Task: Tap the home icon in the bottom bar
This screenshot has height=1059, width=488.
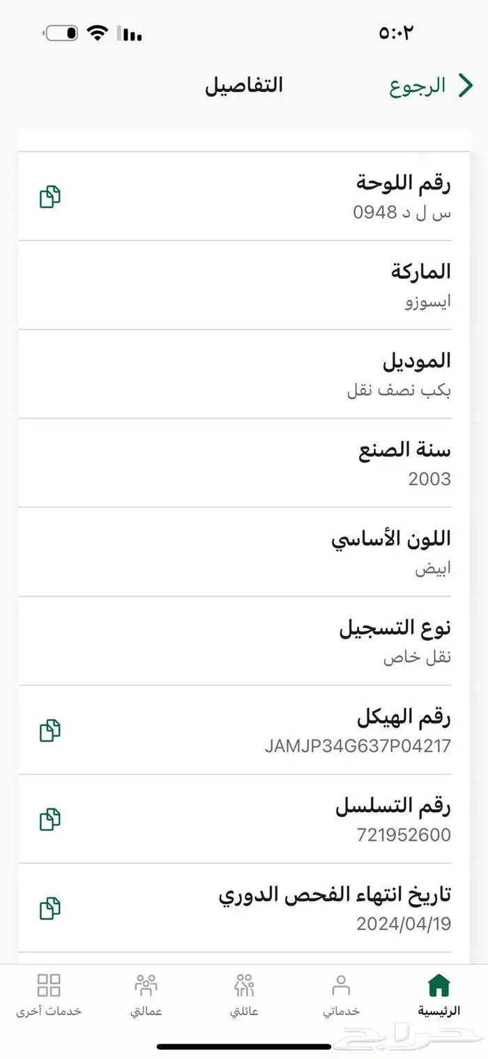Action: 439,986
